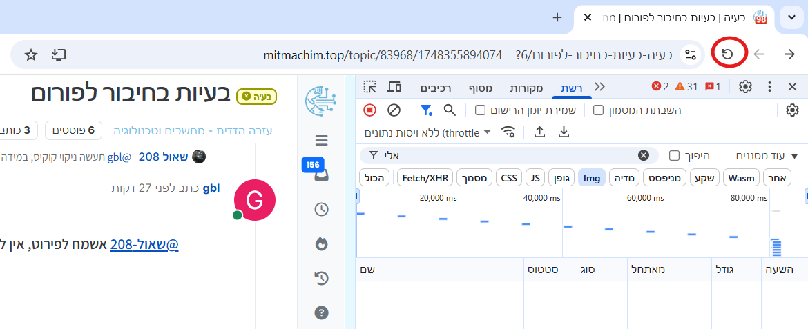Show the red error count 2

coord(660,86)
